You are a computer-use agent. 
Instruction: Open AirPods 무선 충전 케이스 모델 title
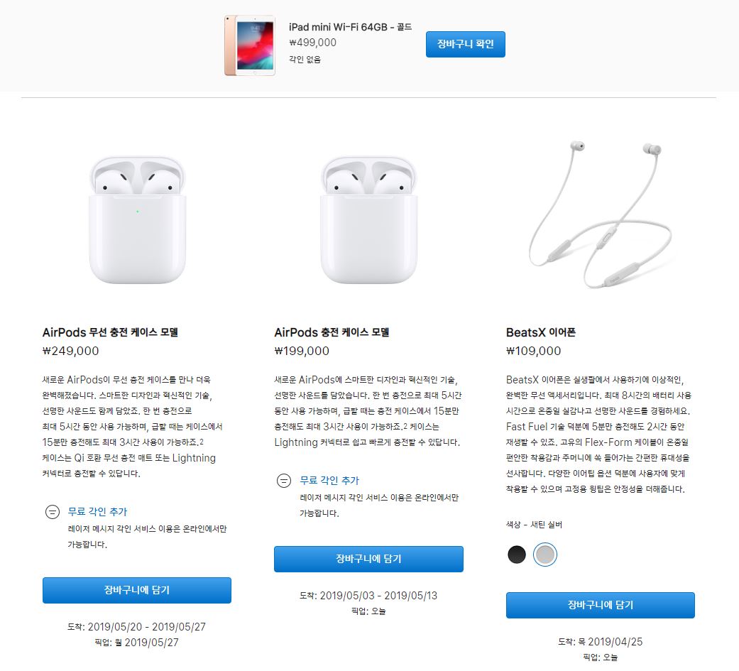pos(110,332)
